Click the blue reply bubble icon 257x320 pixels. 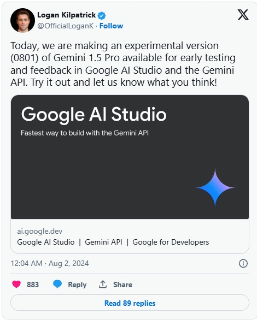tap(57, 284)
